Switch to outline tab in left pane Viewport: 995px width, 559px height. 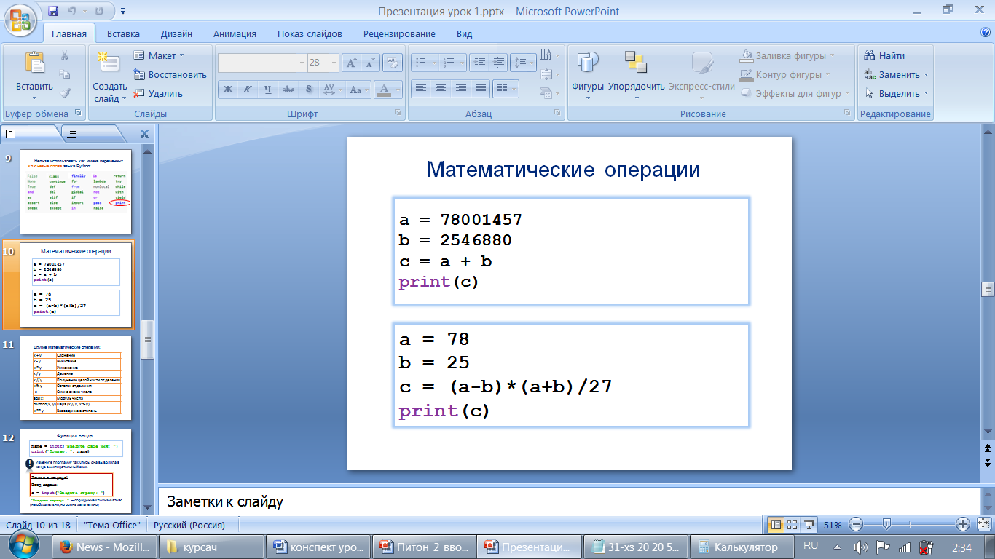[x=72, y=133]
